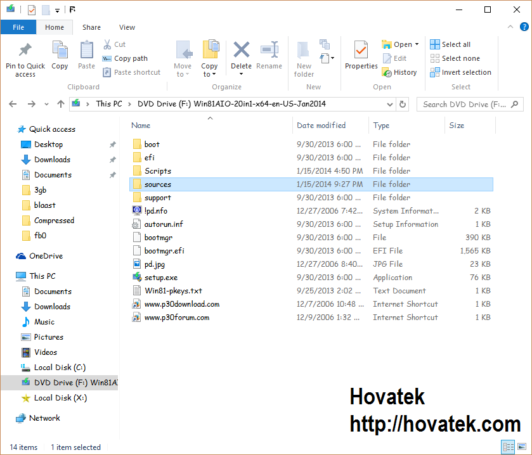
Task: Sort by Date modified column
Action: [331, 125]
